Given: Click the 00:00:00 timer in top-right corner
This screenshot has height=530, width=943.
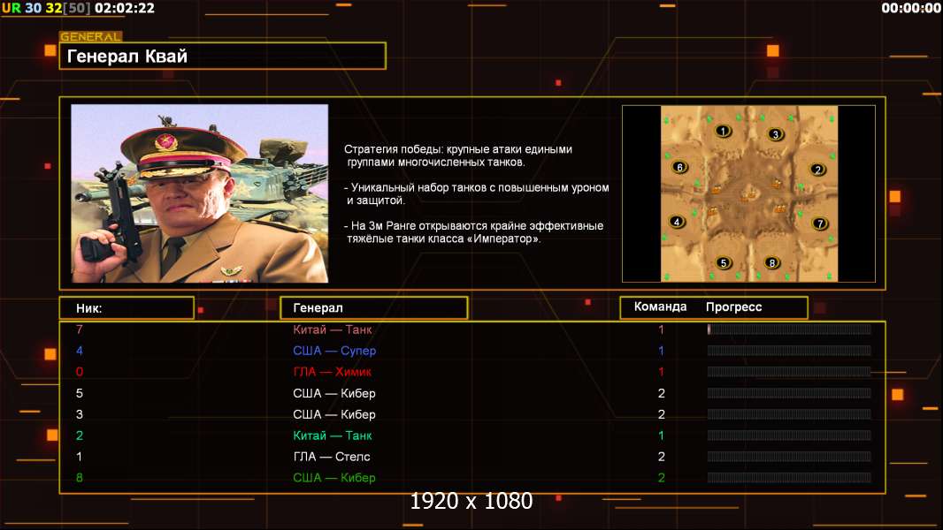Looking at the screenshot, I should tap(910, 8).
